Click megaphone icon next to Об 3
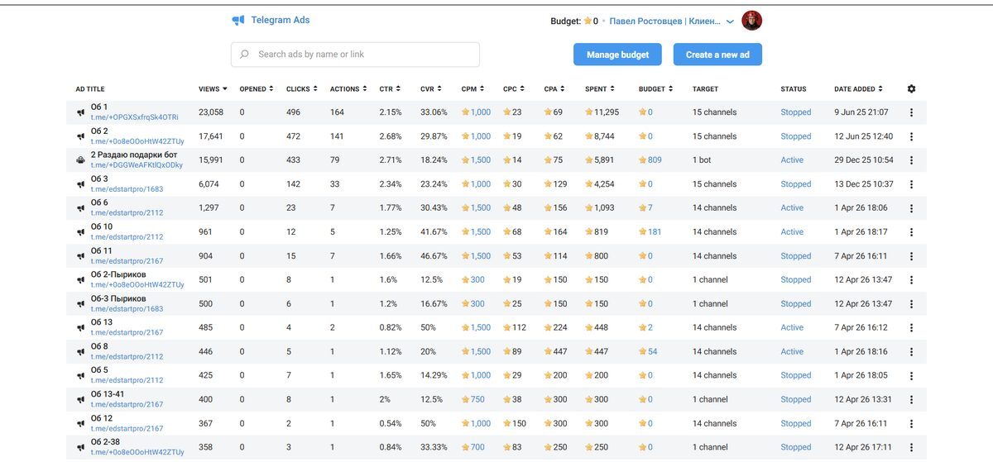The image size is (993, 462). point(81,184)
